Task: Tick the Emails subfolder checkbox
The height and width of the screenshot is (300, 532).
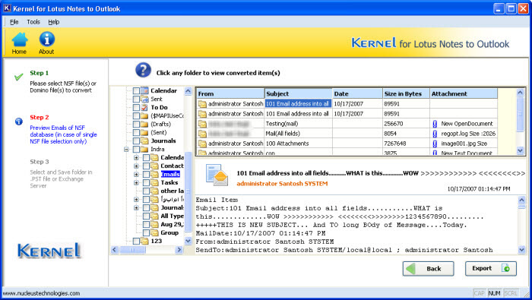Action: (x=146, y=174)
